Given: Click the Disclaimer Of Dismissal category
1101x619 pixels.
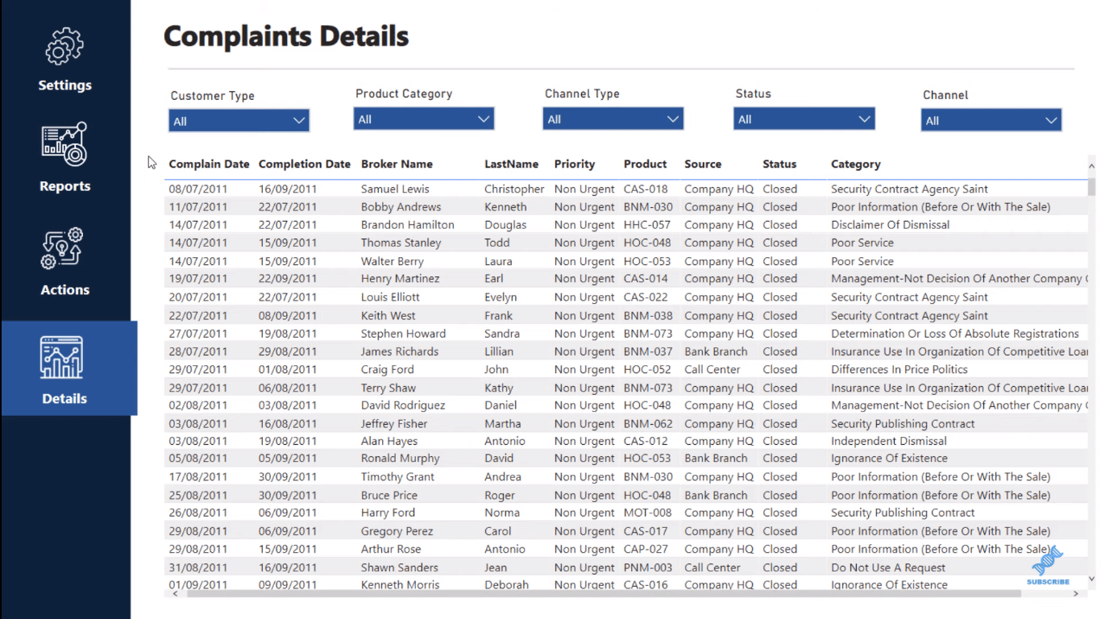Looking at the screenshot, I should coord(890,225).
